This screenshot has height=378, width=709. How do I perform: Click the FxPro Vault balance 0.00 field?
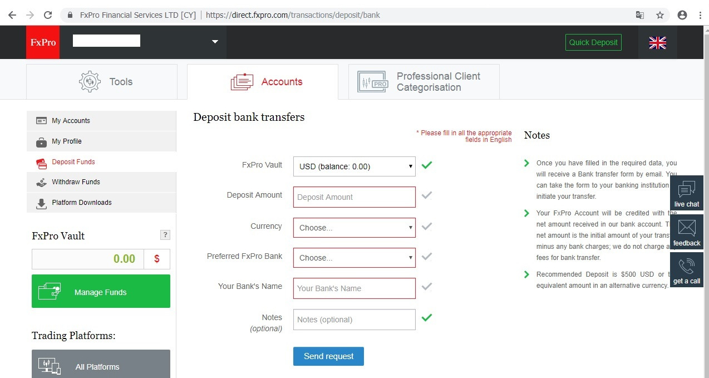tap(88, 259)
